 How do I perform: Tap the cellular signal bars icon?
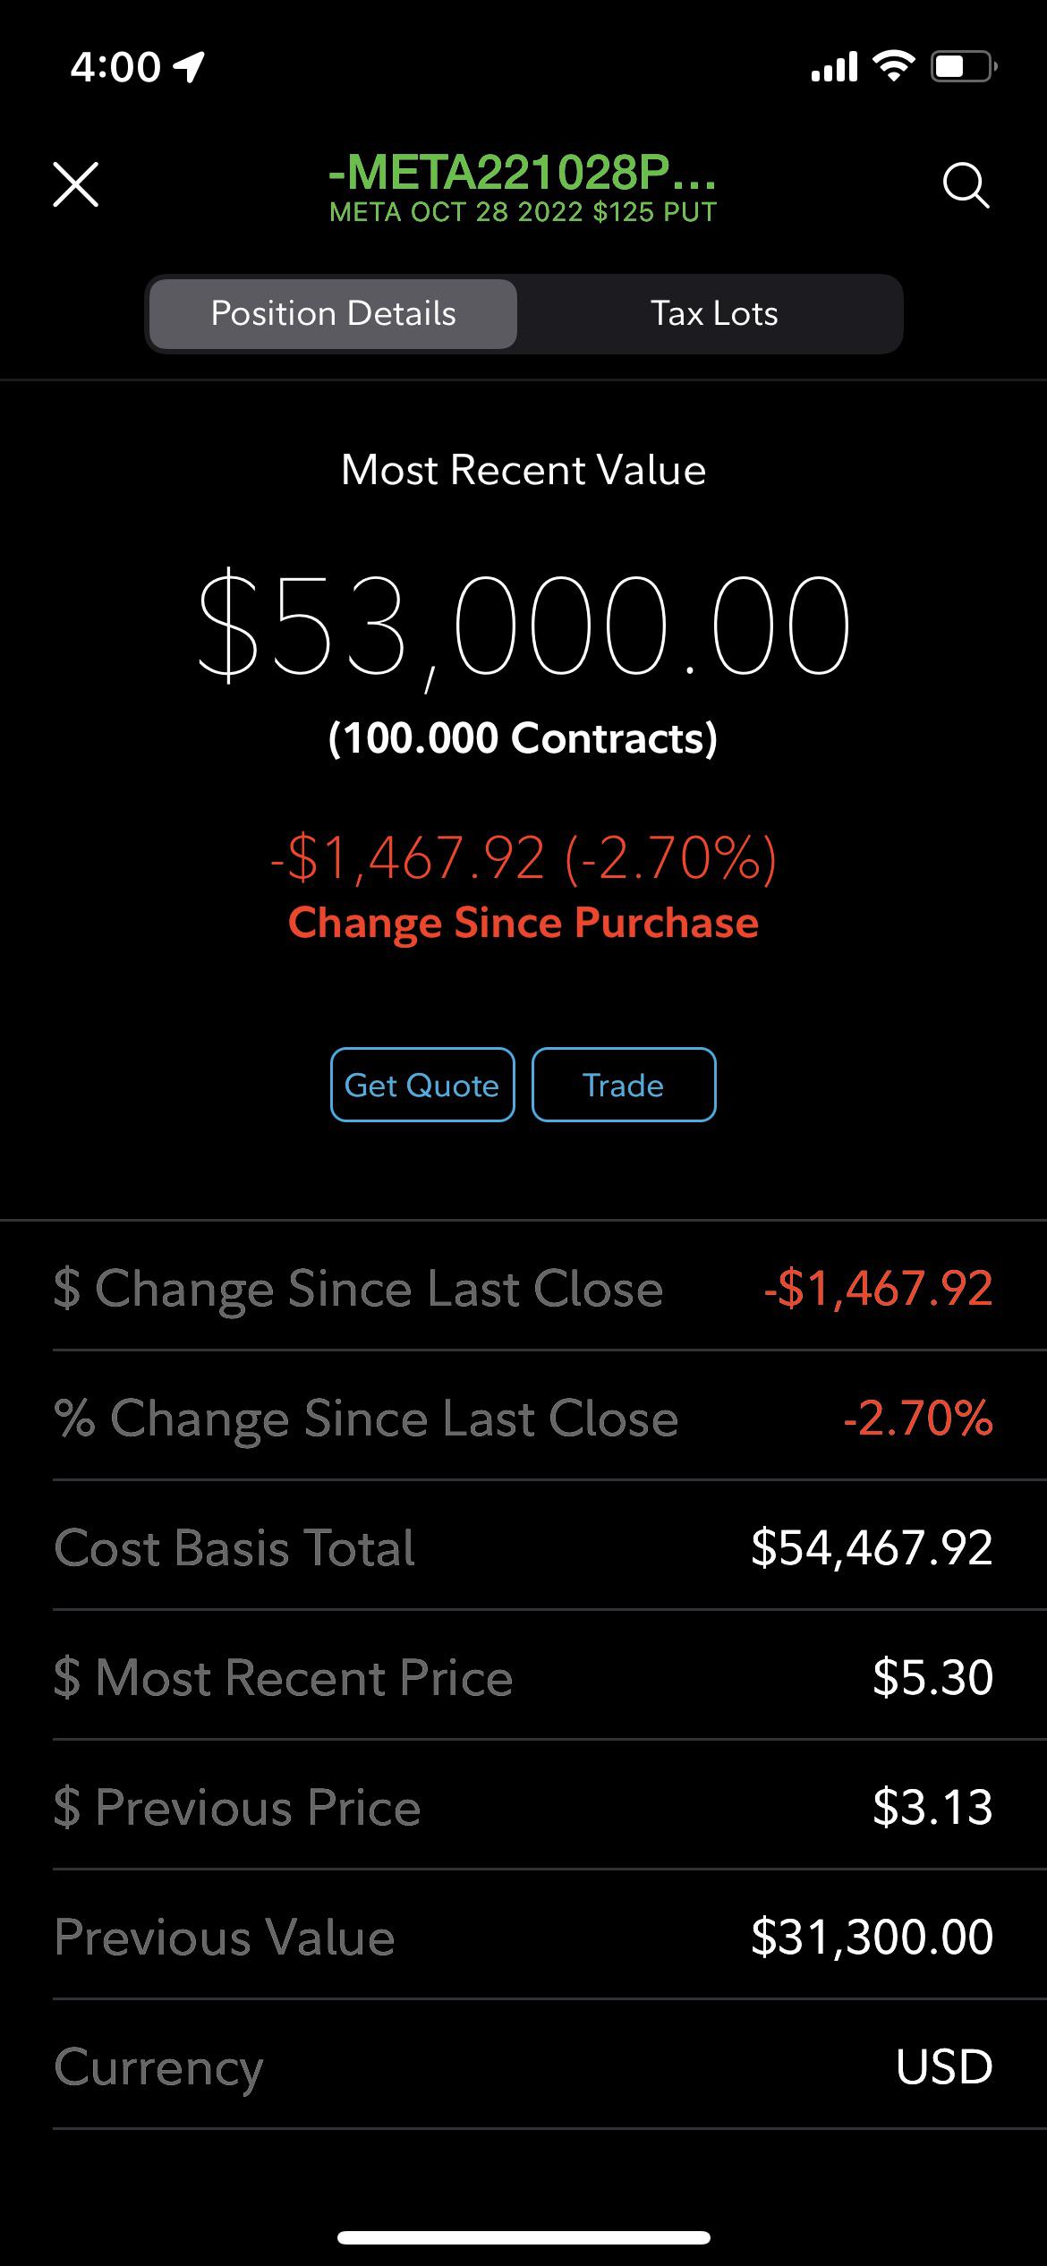pyautogui.click(x=834, y=67)
